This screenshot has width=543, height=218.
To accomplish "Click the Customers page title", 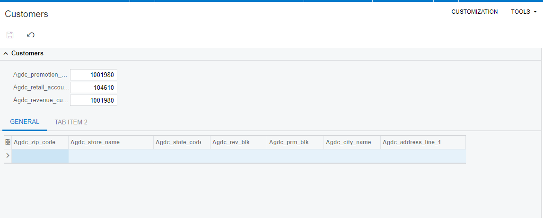I will [x=26, y=14].
